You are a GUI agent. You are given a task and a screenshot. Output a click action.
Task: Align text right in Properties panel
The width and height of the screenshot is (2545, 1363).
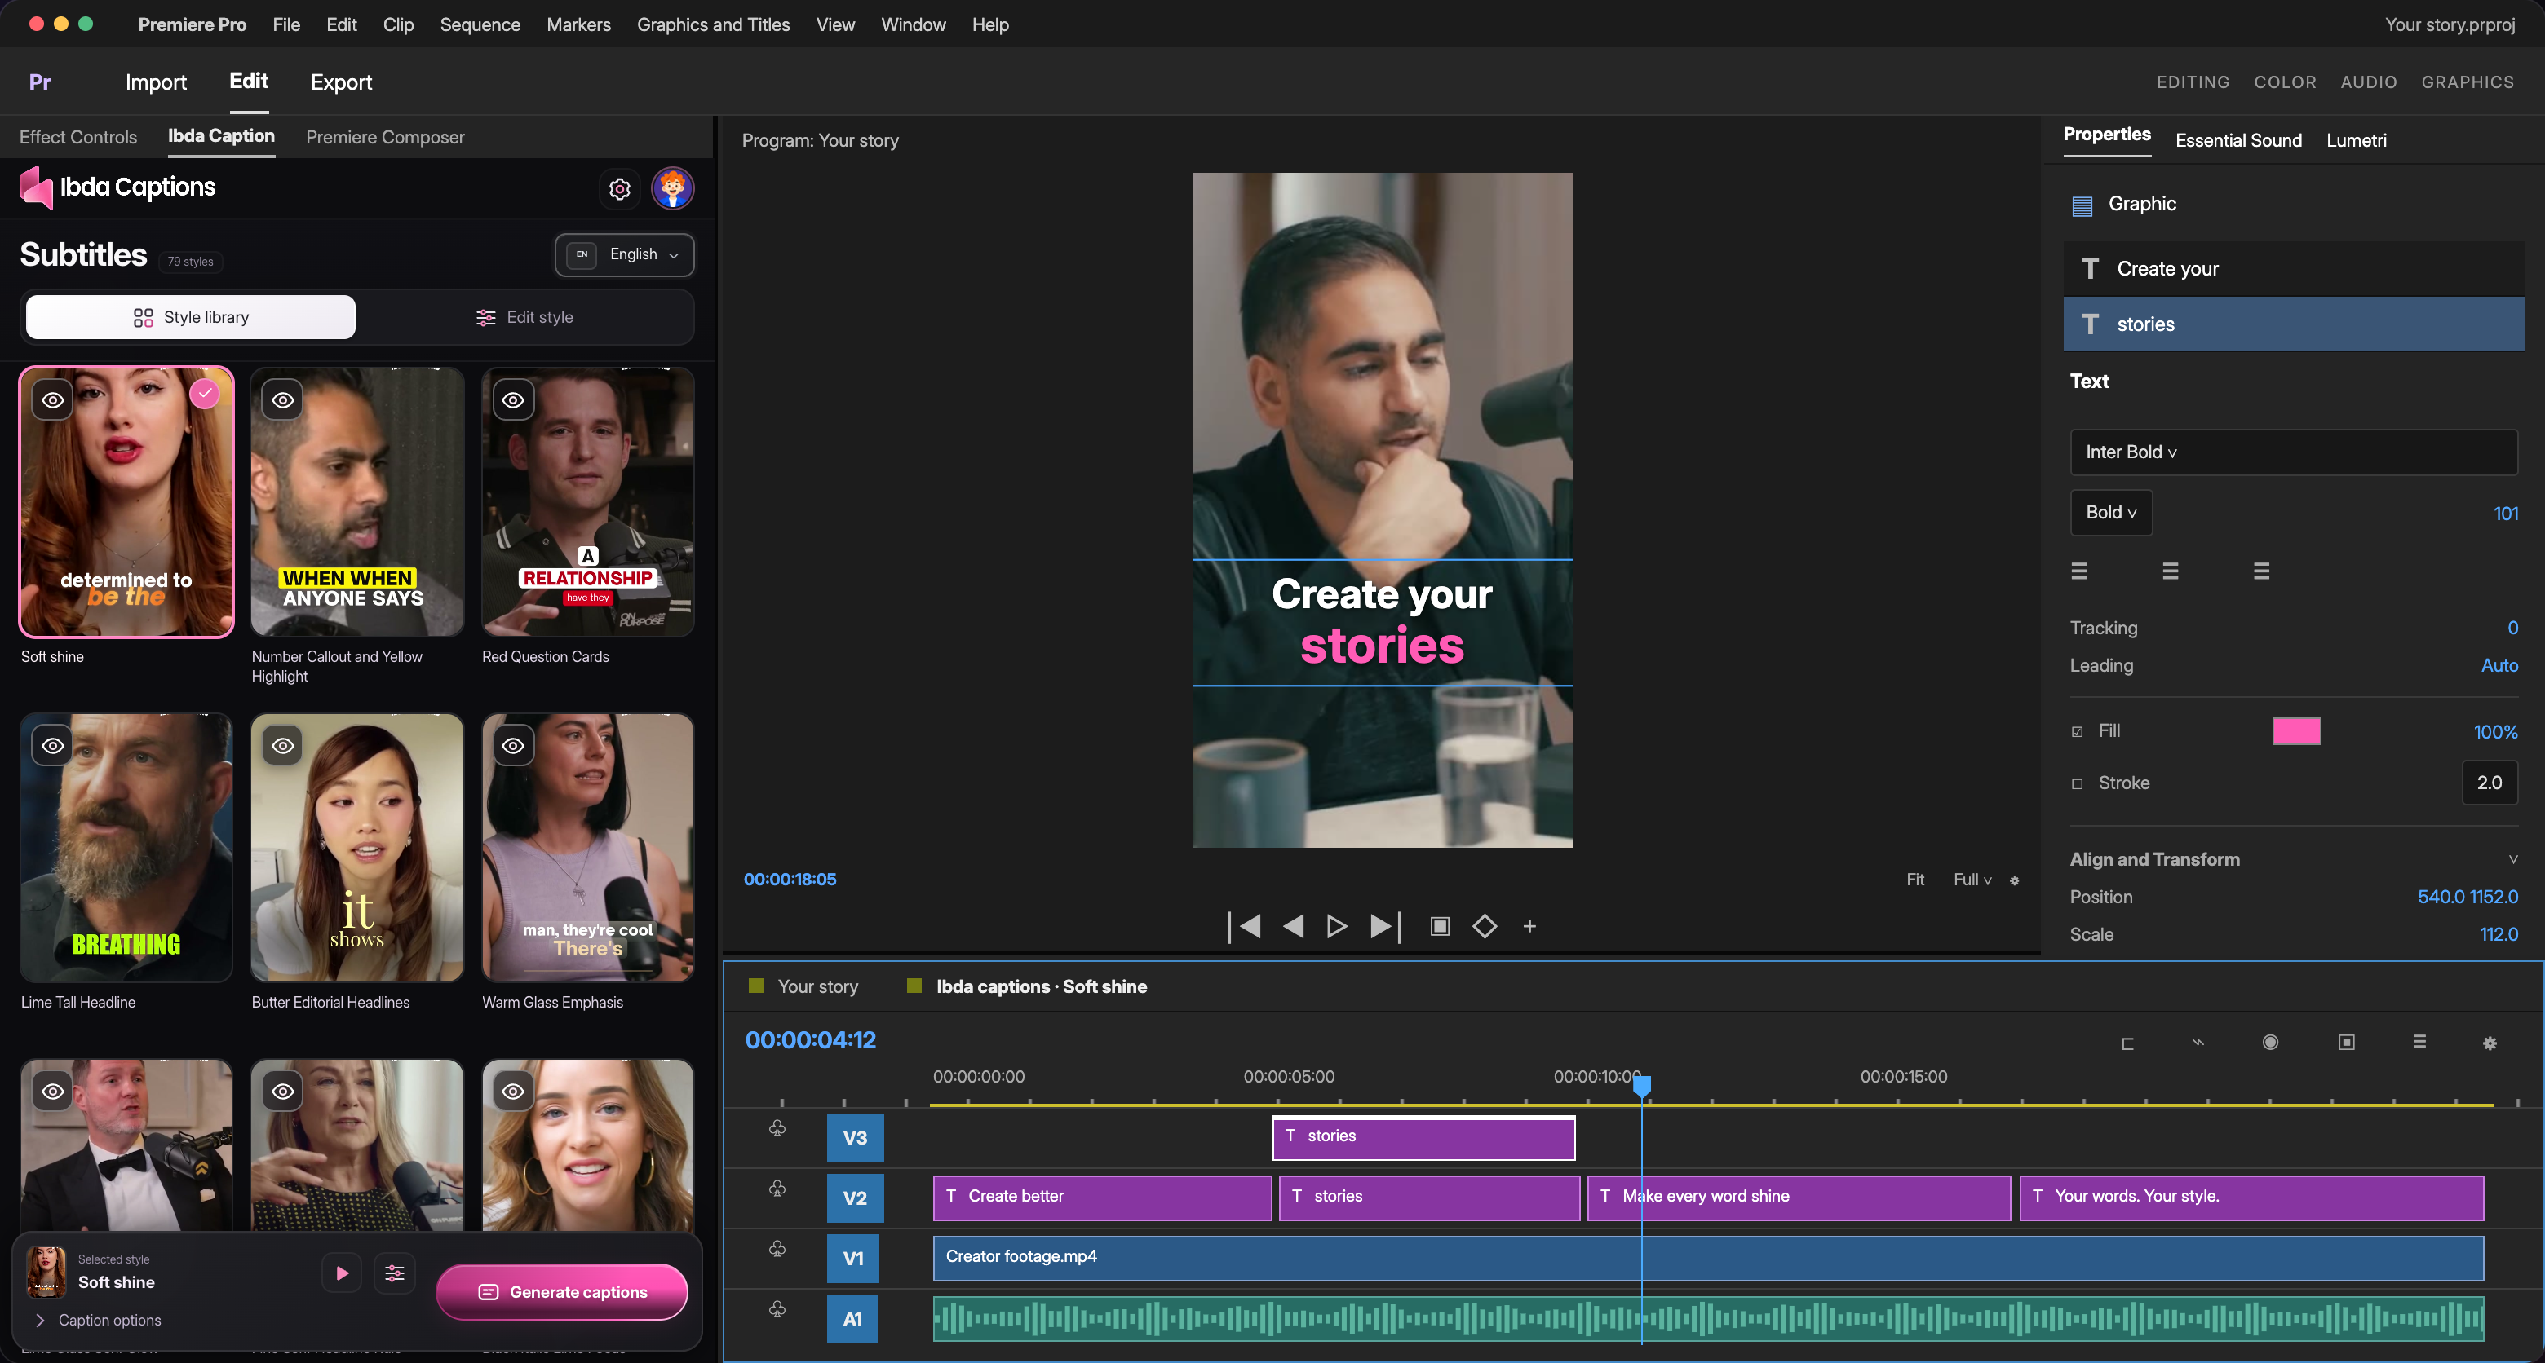(2261, 571)
